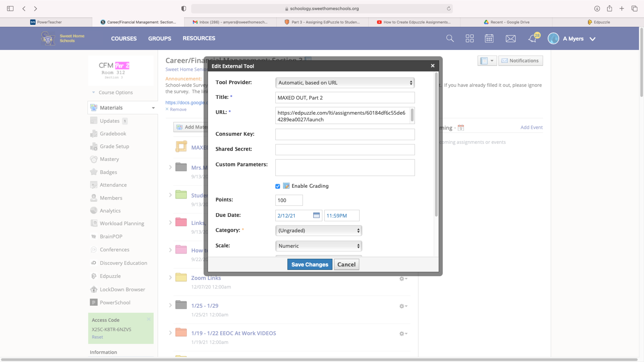This screenshot has width=644, height=362.
Task: Open the Tool Provider dropdown
Action: pos(345,83)
